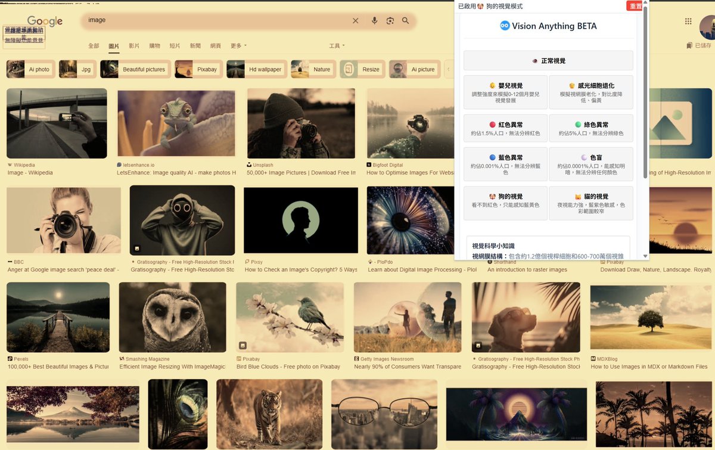Enable the 綠色異常 green deficiency mode
715x450 pixels.
590,128
